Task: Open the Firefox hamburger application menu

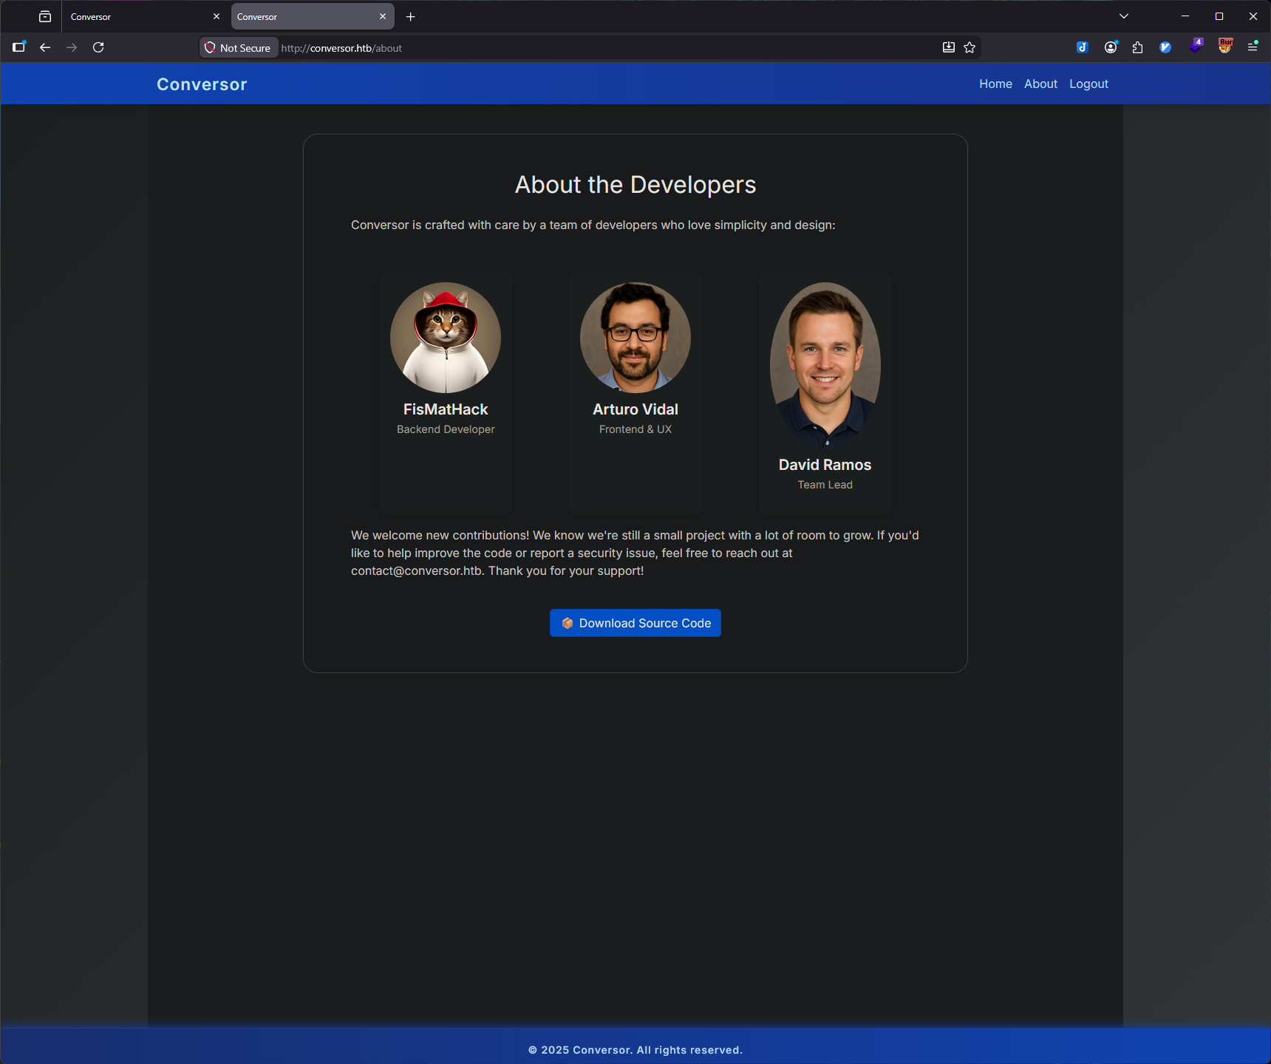Action: point(1253,47)
